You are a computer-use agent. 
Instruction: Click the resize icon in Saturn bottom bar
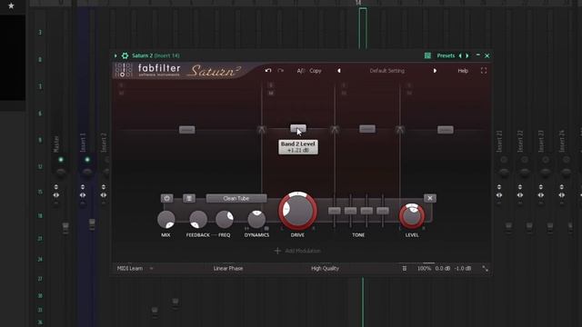(x=485, y=269)
